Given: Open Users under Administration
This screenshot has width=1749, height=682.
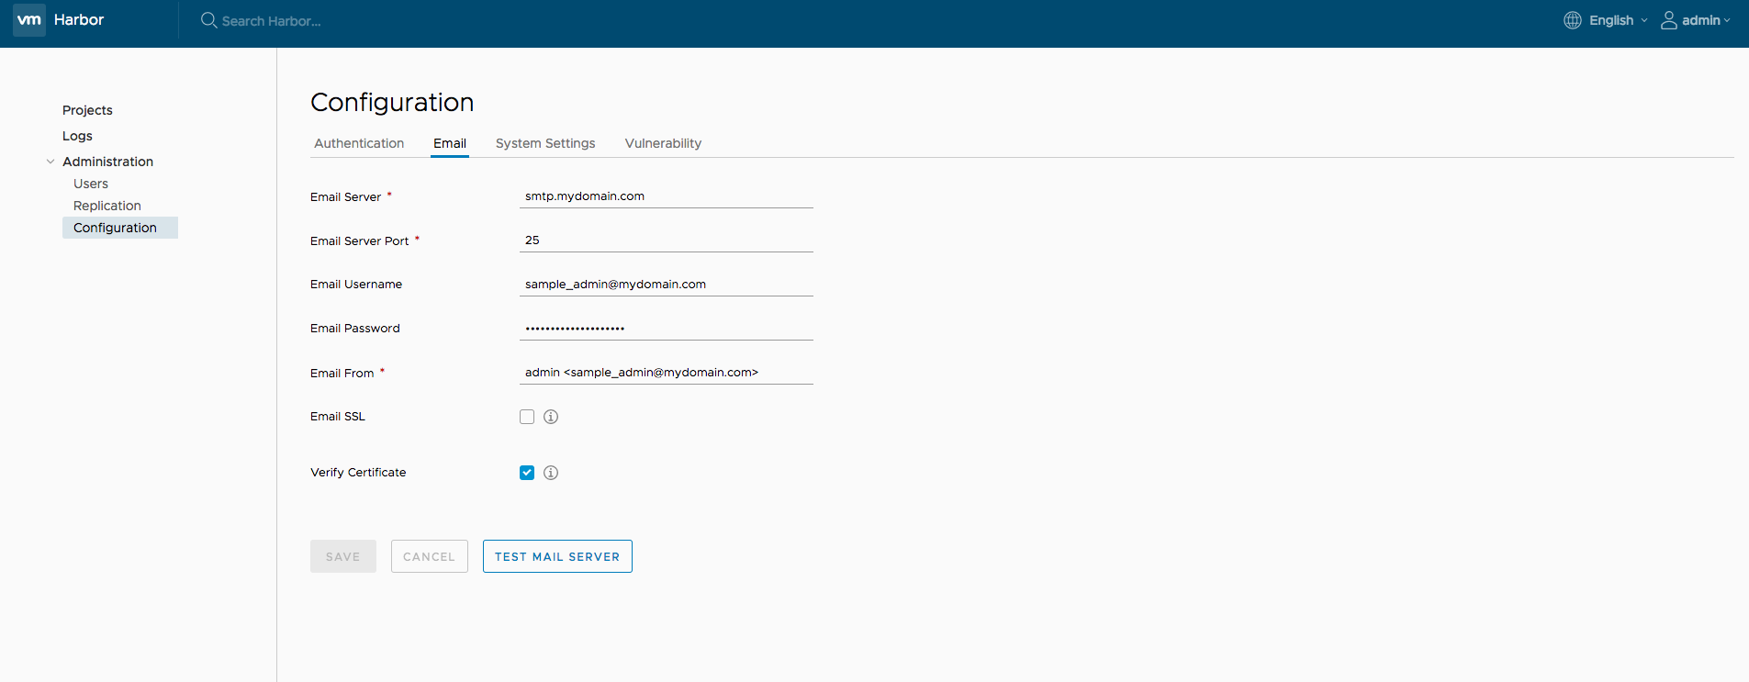Looking at the screenshot, I should point(91,184).
